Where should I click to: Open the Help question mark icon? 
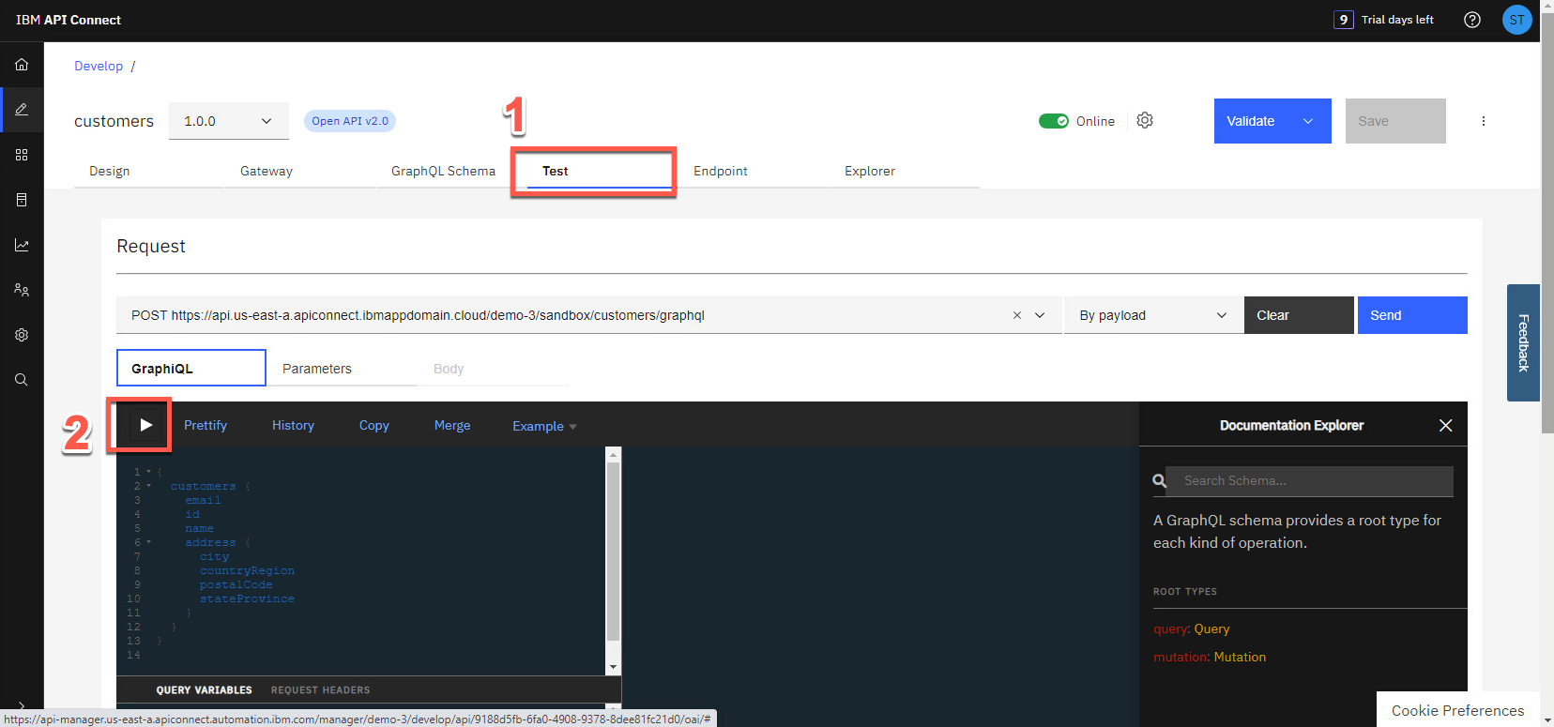1471,20
